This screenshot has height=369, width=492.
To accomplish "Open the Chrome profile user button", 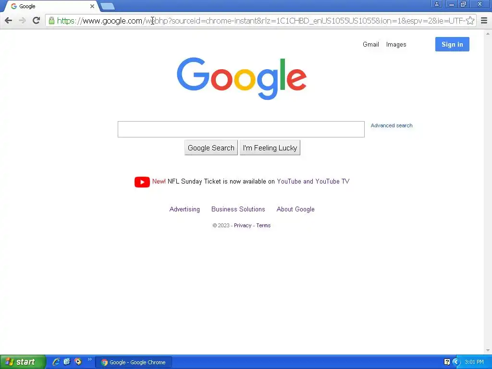I will 436,4.
